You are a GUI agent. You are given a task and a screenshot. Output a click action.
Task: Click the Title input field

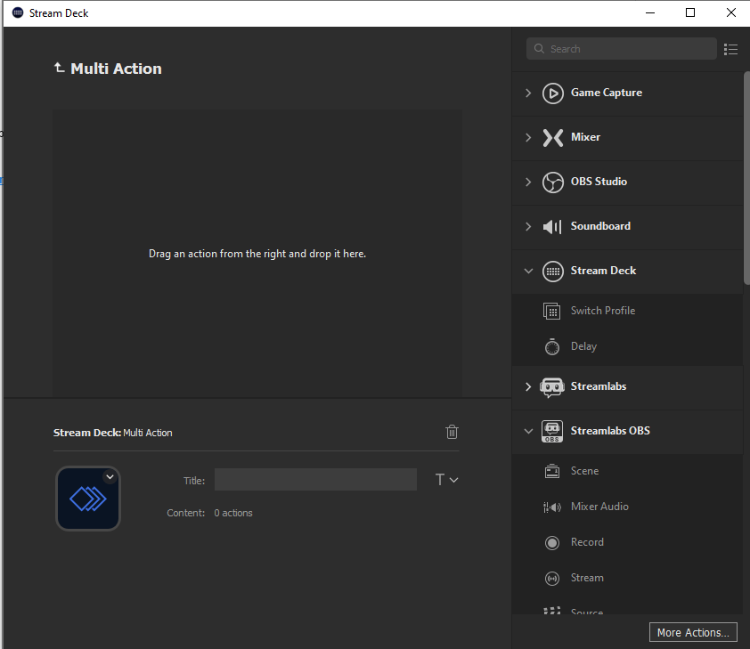(x=315, y=480)
